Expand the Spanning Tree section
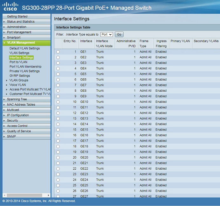 (17, 99)
